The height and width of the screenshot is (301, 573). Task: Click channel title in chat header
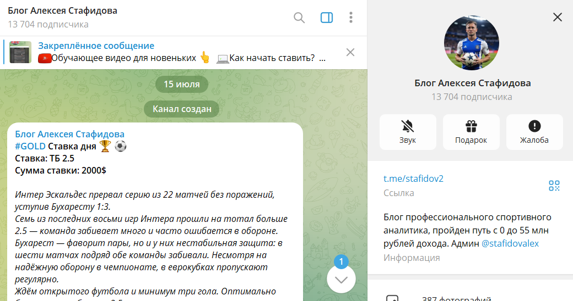point(62,11)
